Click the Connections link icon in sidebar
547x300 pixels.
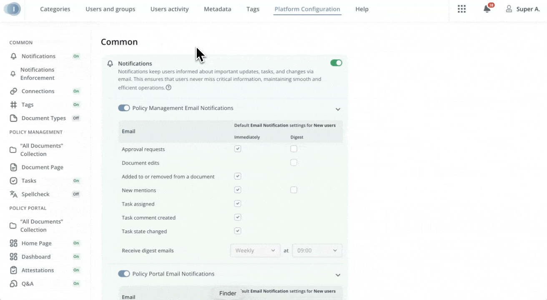pyautogui.click(x=14, y=91)
